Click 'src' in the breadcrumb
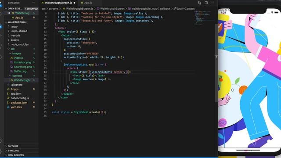 [x=43, y=9]
